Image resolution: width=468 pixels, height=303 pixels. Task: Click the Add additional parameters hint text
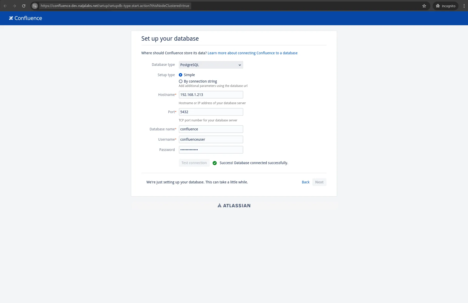213,86
